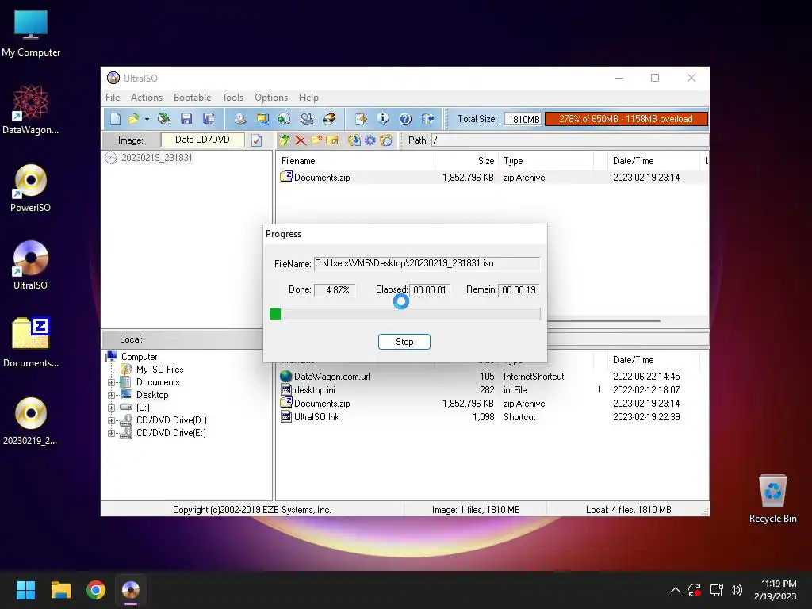
Task: Click the Help question mark icon
Action: coord(405,119)
